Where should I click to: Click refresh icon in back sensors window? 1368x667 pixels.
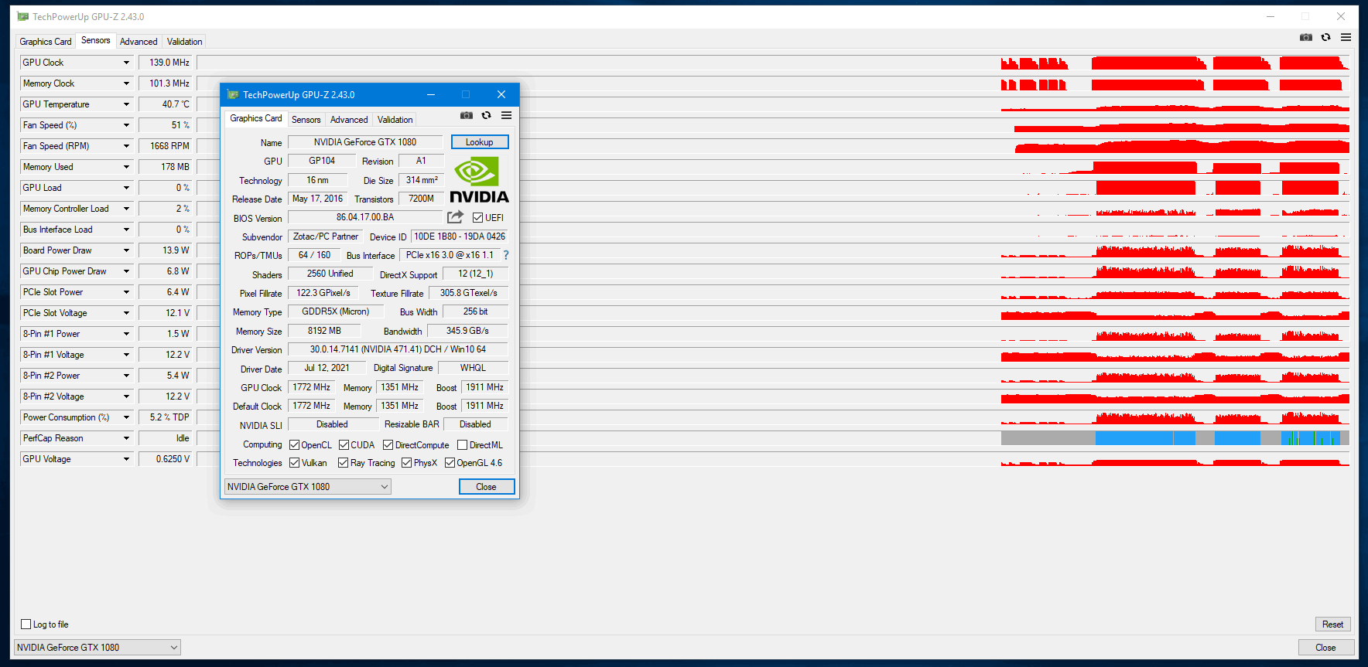(x=1326, y=37)
